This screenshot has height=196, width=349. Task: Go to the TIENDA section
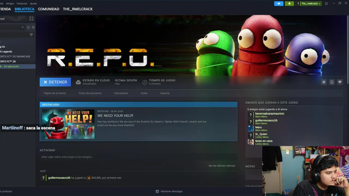pyautogui.click(x=5, y=9)
